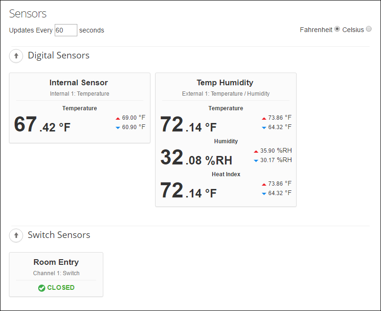Click the update interval seconds field

tap(66, 30)
